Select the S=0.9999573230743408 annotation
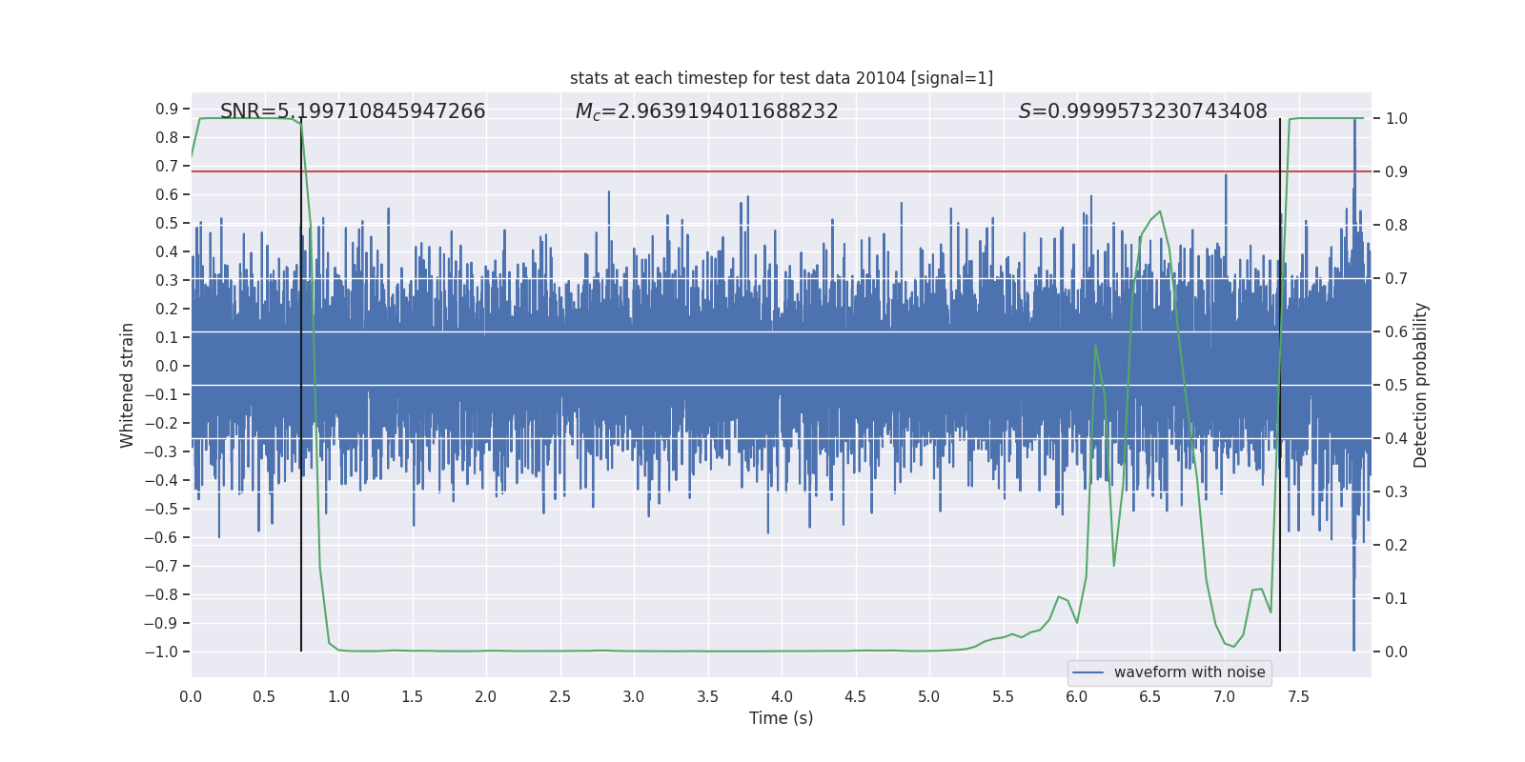This screenshot has height=762, width=1525. pyautogui.click(x=1143, y=111)
